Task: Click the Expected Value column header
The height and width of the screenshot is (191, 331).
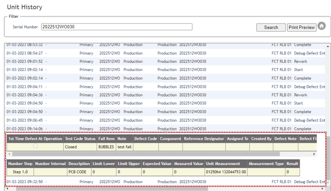Action: click(x=157, y=163)
